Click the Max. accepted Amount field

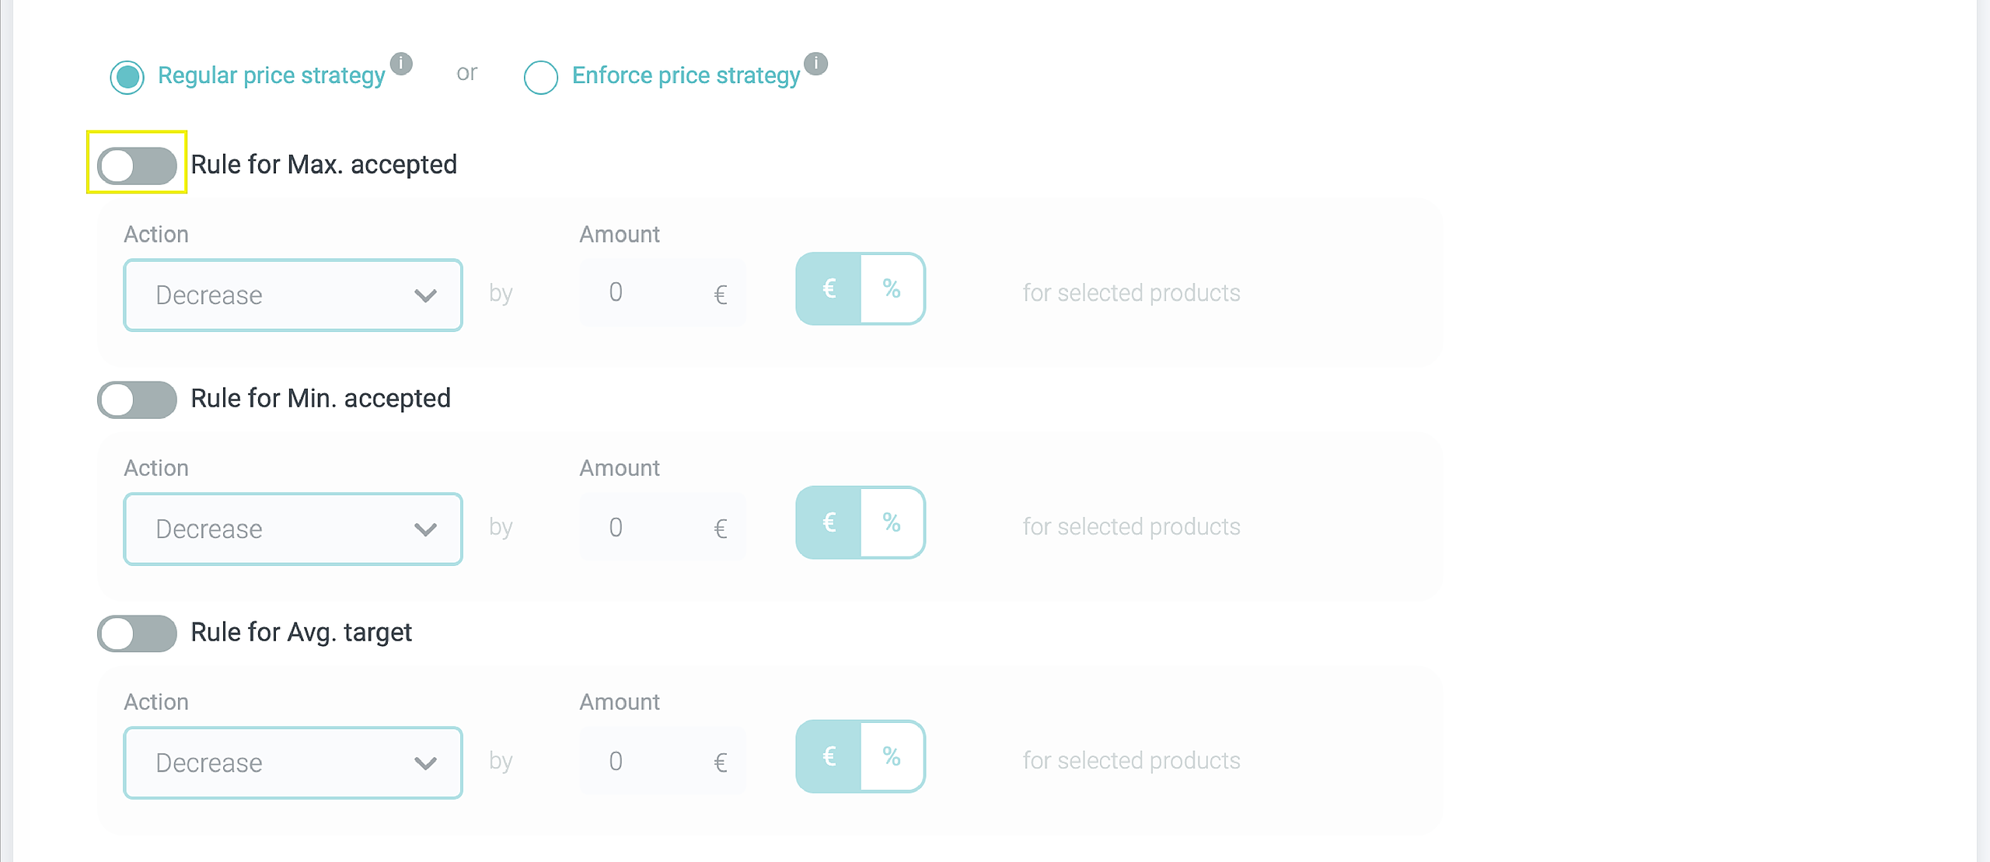653,293
